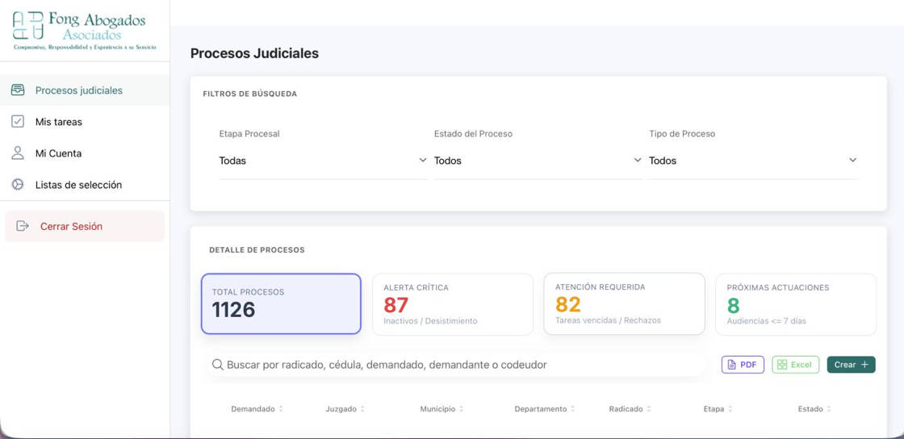Click the Audiencias <= 7 días subtitle
904x439 pixels.
(767, 321)
